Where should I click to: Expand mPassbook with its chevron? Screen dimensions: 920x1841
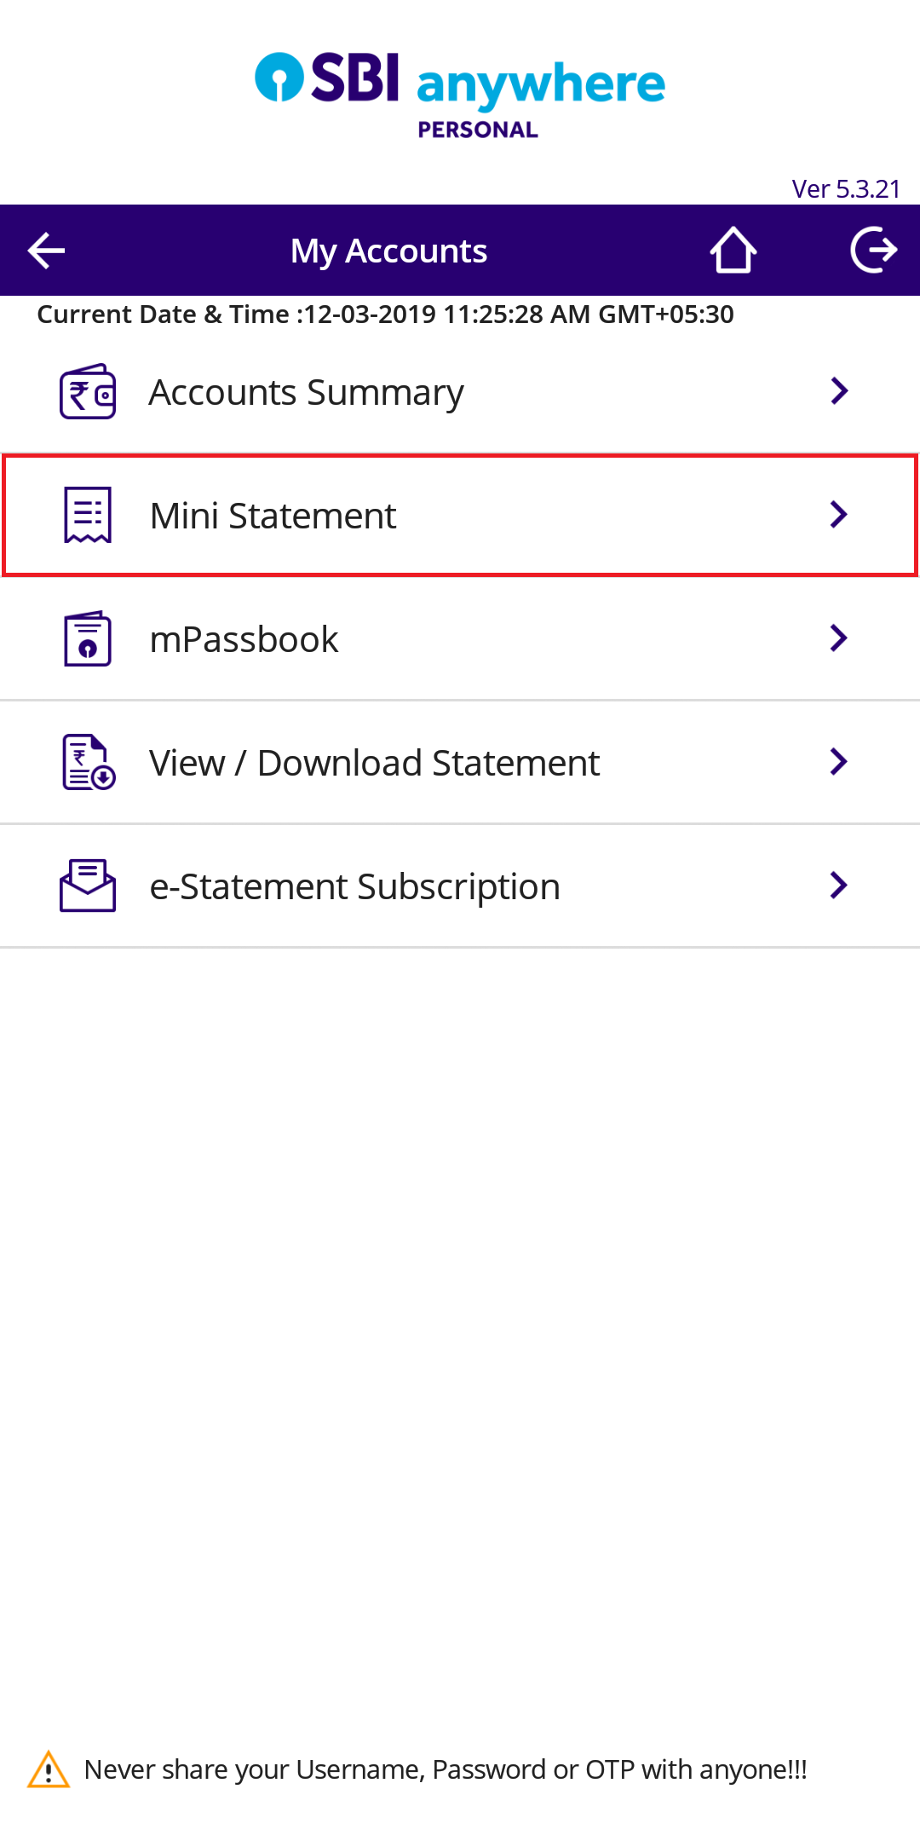839,638
